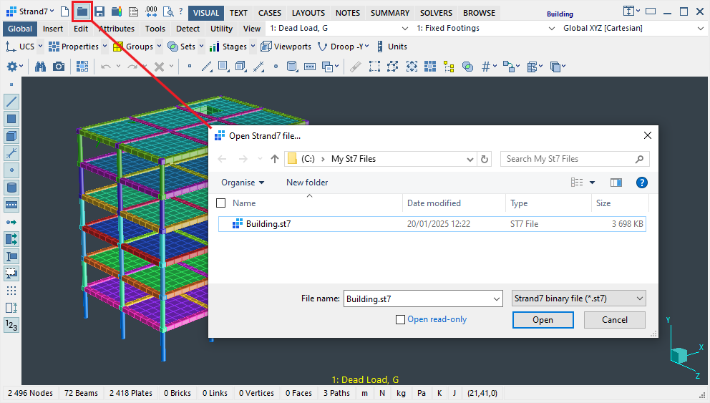Viewport: 710px width, 403px height.
Task: Open the Organise dropdown in dialog
Action: (243, 183)
